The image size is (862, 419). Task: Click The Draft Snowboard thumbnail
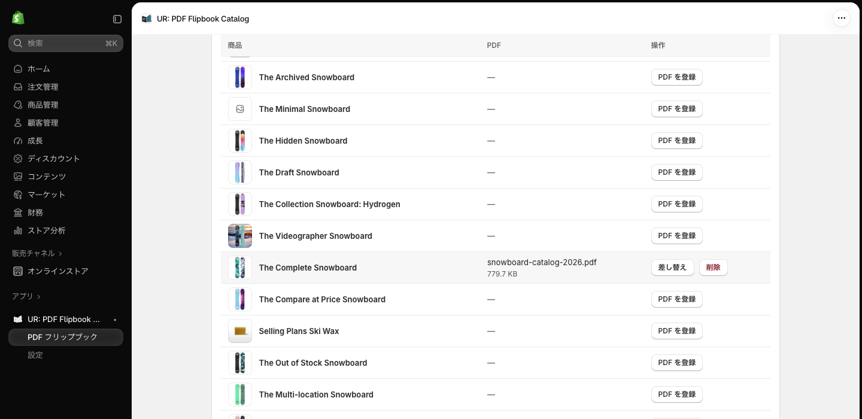pyautogui.click(x=240, y=172)
